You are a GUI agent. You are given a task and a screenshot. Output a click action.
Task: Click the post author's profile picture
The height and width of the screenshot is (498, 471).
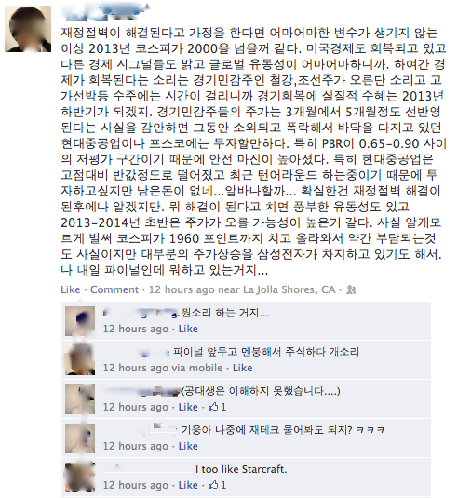[x=28, y=29]
